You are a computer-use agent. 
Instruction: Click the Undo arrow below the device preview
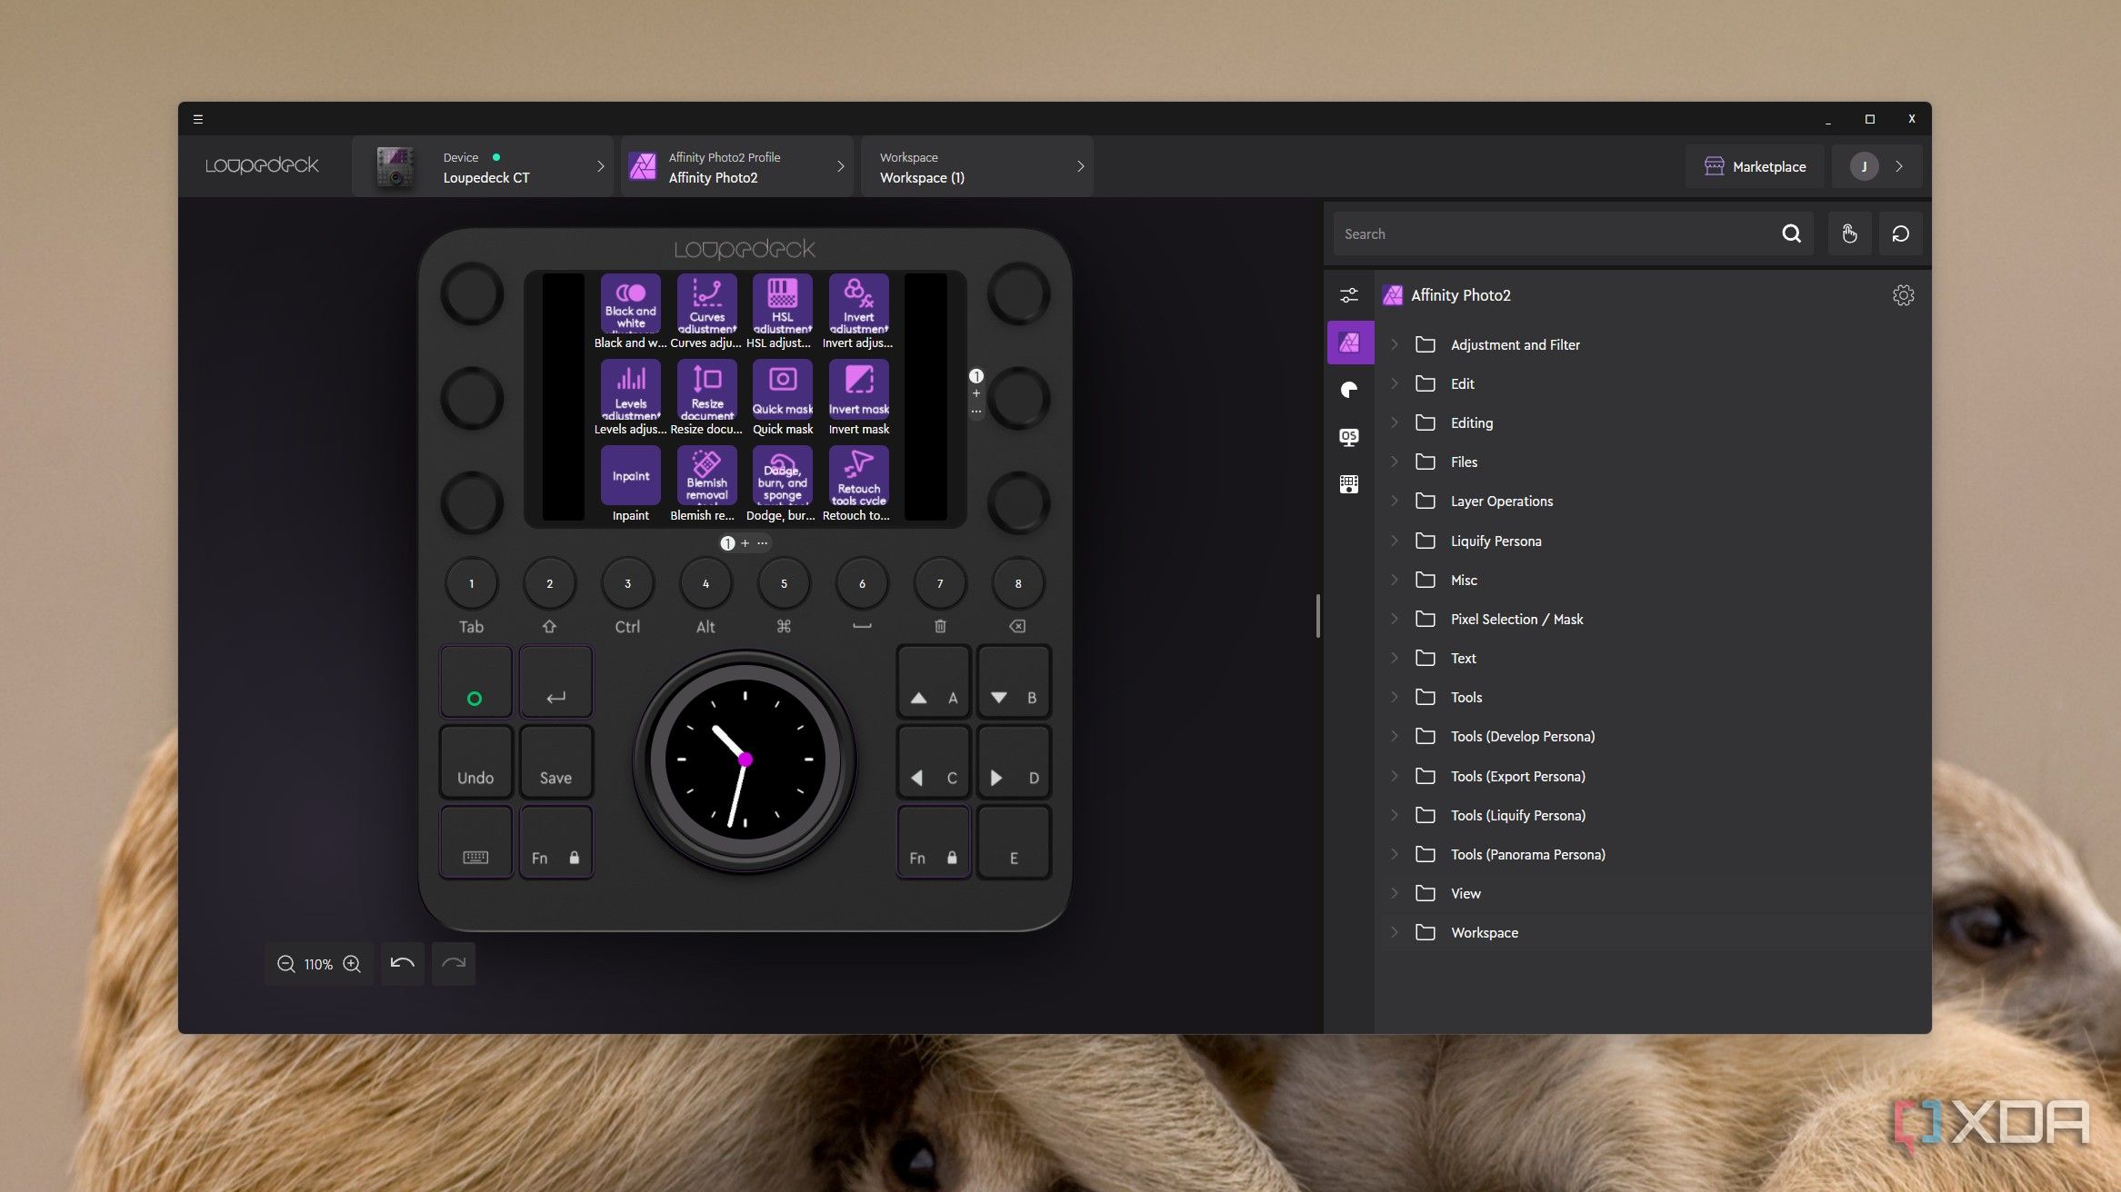point(403,963)
